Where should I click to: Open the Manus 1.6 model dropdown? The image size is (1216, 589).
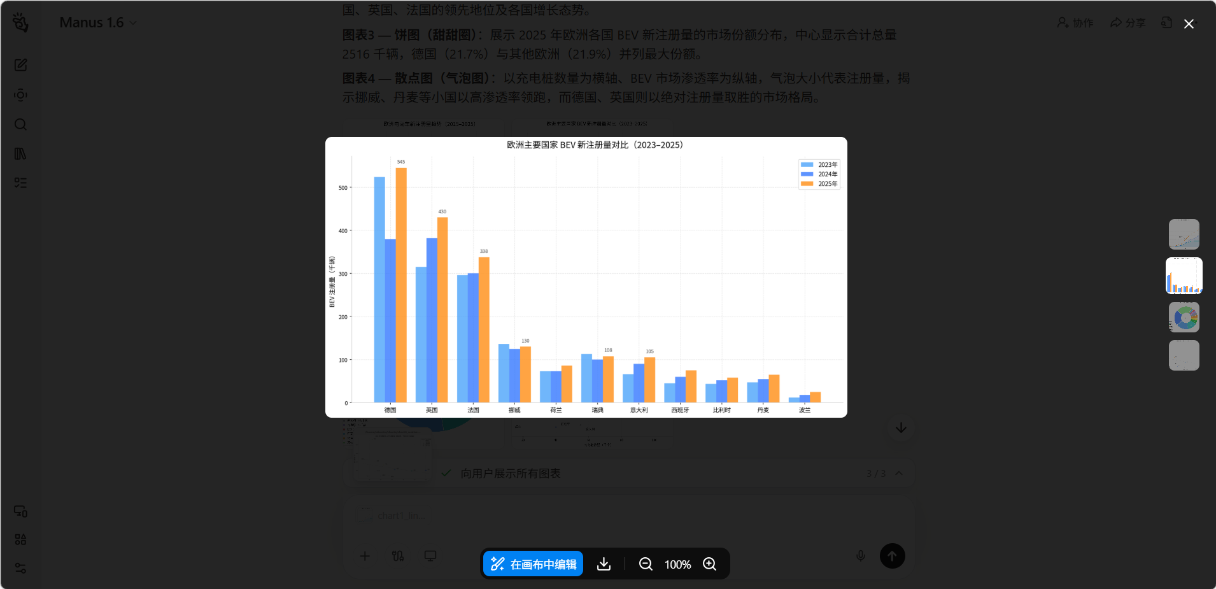point(98,23)
